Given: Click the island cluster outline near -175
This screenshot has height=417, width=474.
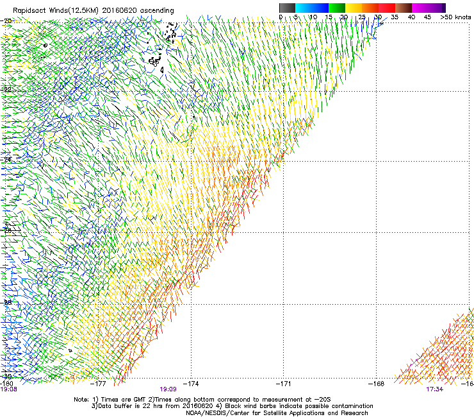Looking at the screenshot, I should coord(155,62).
